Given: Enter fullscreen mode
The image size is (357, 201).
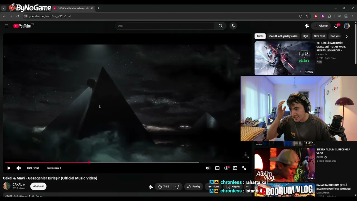Looking at the screenshot, I should (244, 168).
